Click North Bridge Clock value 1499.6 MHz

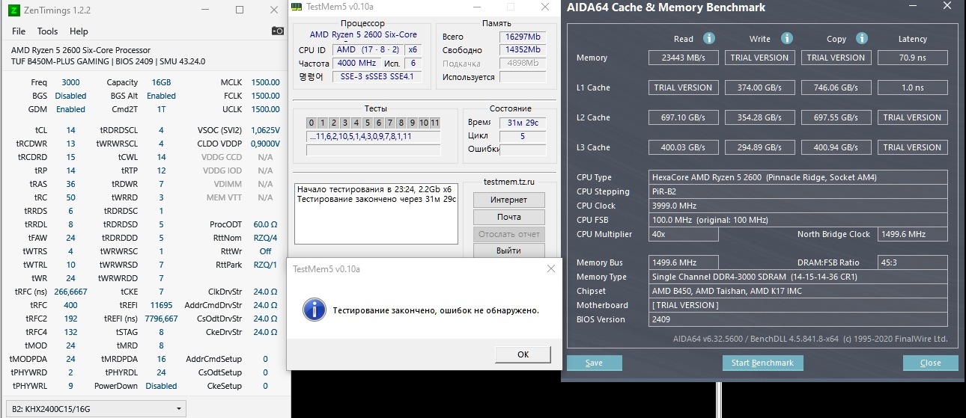[x=912, y=234]
